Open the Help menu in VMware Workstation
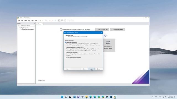Viewport: 177px width, 99px height. click(x=36, y=20)
